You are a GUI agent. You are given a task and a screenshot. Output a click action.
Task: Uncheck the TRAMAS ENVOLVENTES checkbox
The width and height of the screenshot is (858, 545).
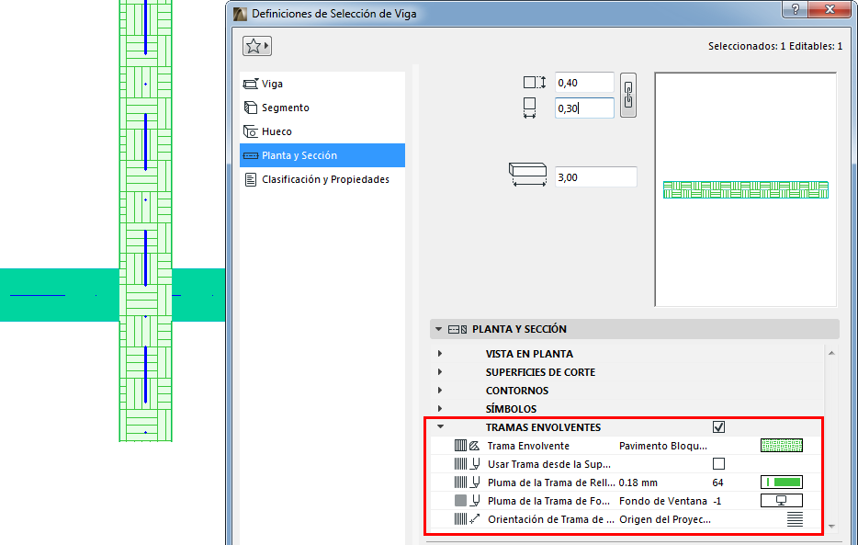pyautogui.click(x=718, y=426)
